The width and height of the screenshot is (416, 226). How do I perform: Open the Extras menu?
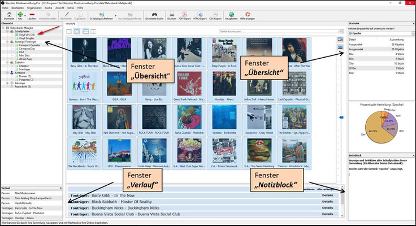tap(71, 8)
